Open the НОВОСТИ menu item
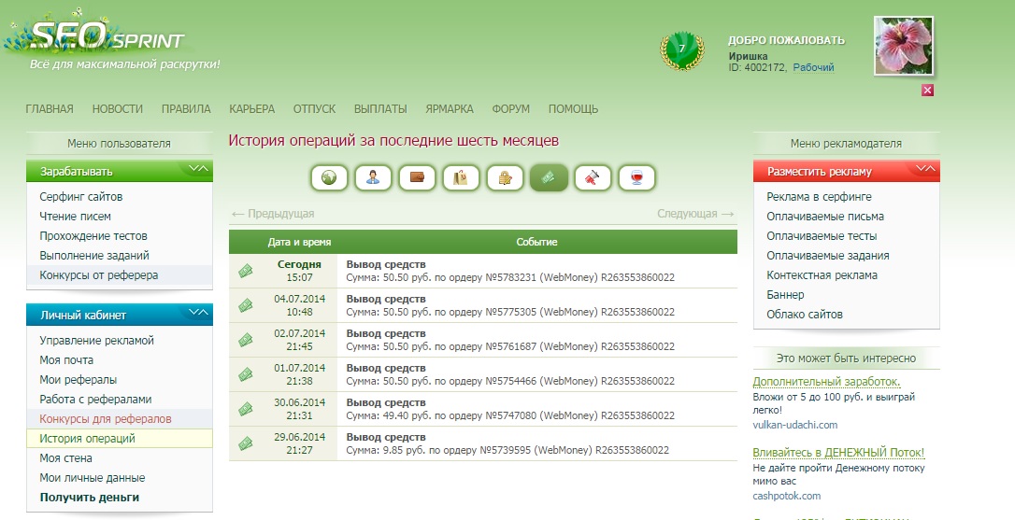This screenshot has height=520, width=1015. [x=117, y=108]
